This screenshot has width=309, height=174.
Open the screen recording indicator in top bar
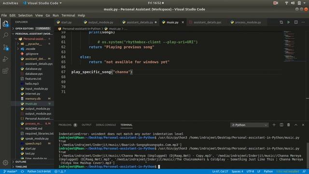coord(276,3)
